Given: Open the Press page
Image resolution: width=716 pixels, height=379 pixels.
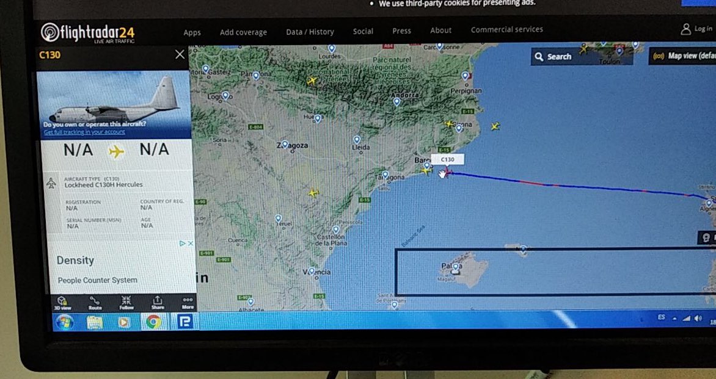Looking at the screenshot, I should tap(402, 31).
